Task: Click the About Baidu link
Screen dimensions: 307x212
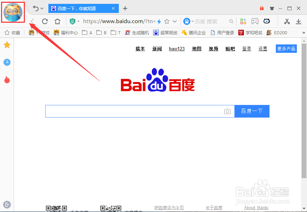Action: point(256,208)
